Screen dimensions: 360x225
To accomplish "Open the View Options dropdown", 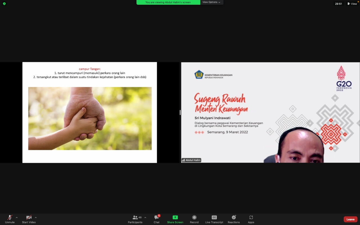I will [x=211, y=2].
